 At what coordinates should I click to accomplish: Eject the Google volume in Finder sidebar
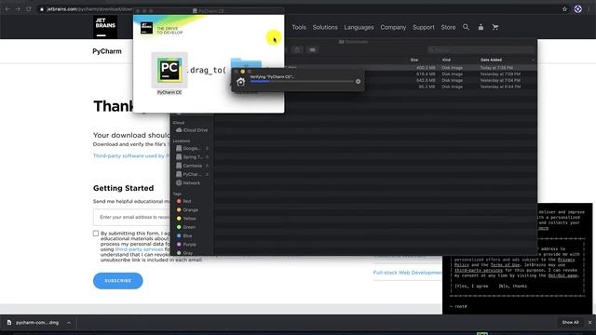[x=207, y=148]
